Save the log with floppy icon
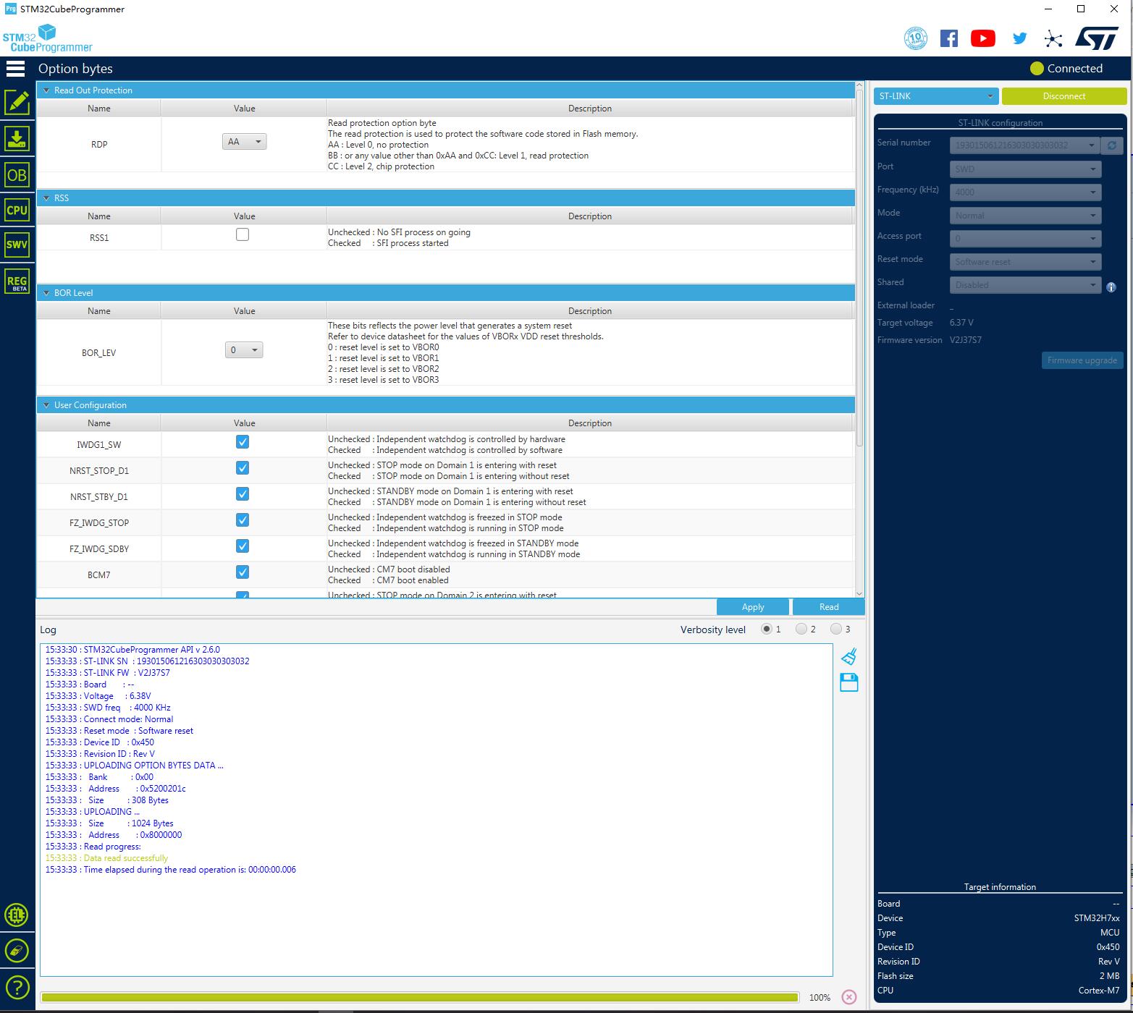The height and width of the screenshot is (1013, 1133). pyautogui.click(x=849, y=682)
